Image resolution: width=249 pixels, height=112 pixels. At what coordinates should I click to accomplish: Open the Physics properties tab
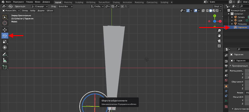[x=226, y=91]
